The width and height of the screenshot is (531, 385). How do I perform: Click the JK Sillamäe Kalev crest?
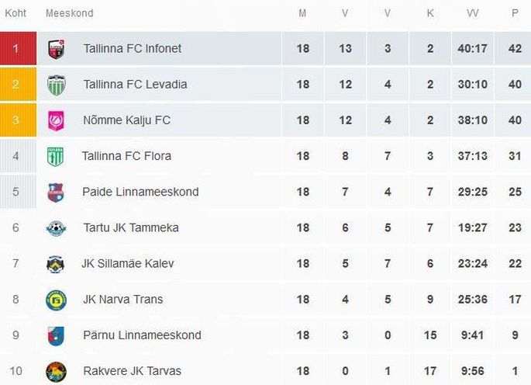[56, 264]
